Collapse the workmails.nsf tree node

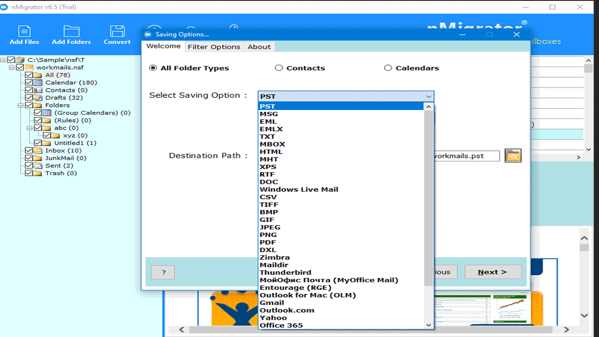pos(12,67)
